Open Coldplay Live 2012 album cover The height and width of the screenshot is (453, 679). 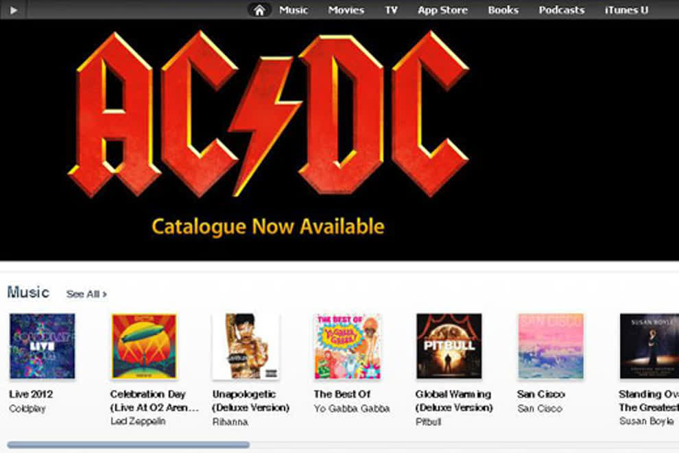click(42, 346)
